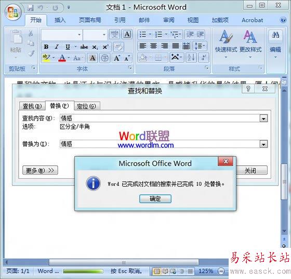Image resolution: width=291 pixels, height=279 pixels.
Task: Open font color dropdown arrow
Action: pyautogui.click(x=69, y=58)
